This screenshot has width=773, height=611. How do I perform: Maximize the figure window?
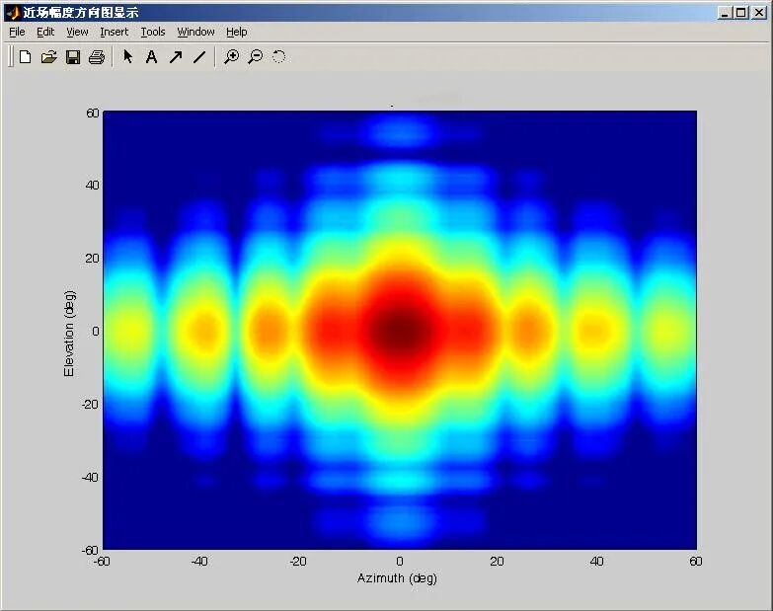[x=741, y=13]
